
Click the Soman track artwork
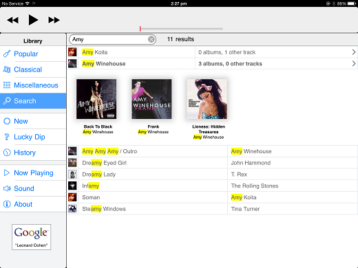click(x=72, y=197)
